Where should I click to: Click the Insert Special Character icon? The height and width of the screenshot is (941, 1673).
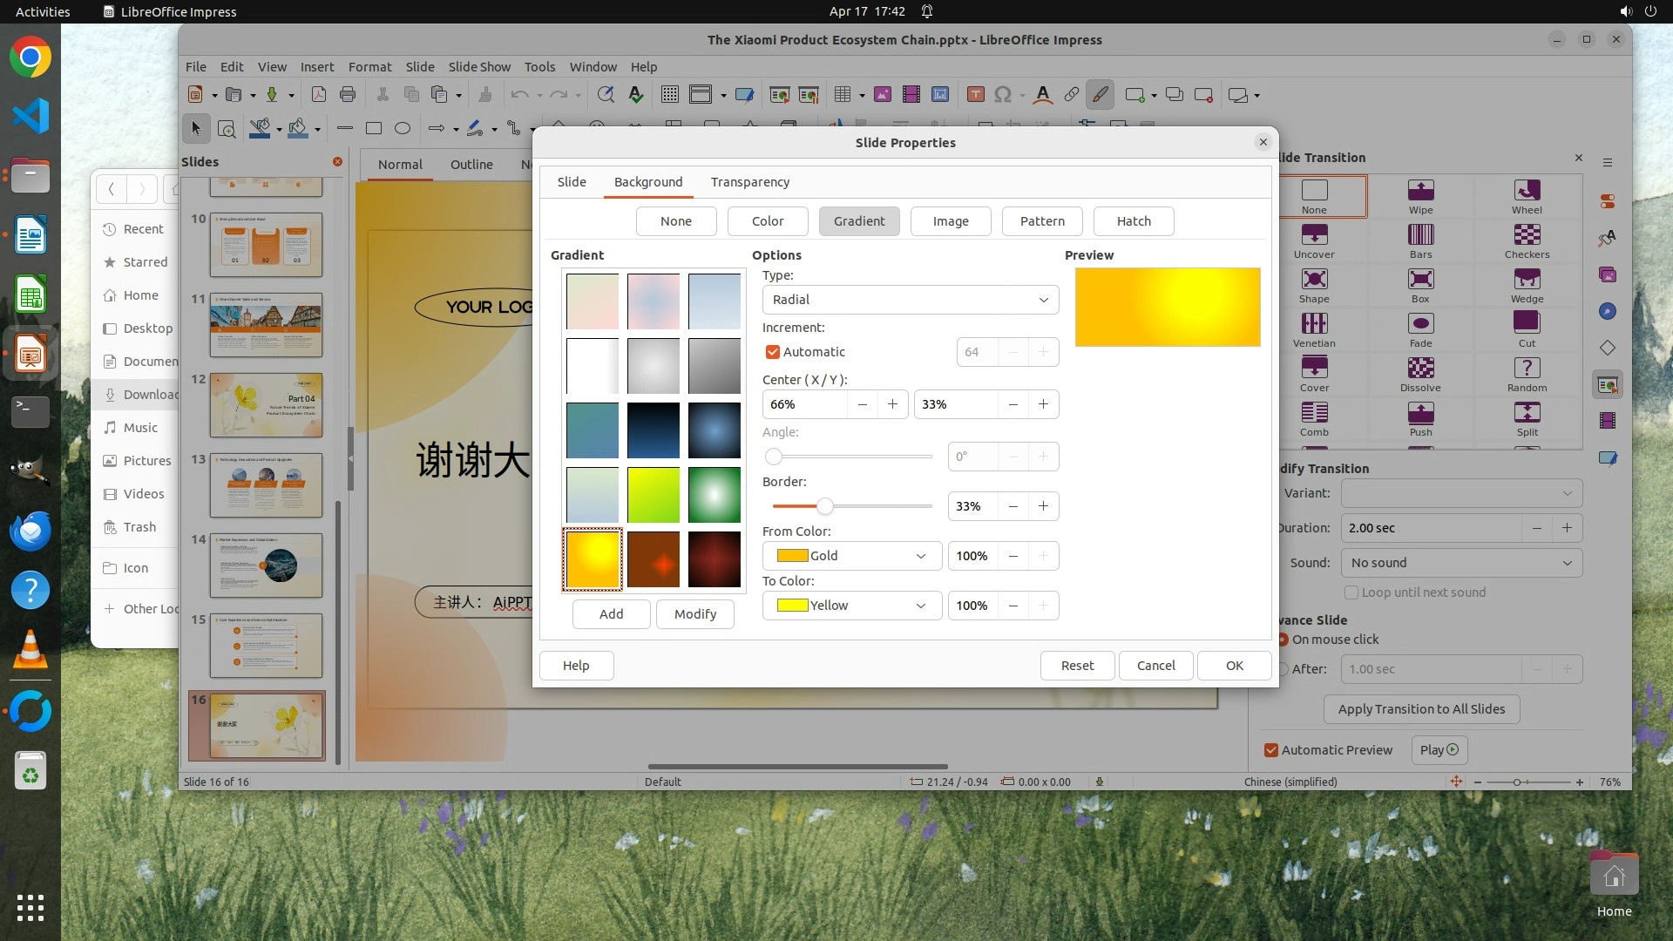click(1003, 95)
